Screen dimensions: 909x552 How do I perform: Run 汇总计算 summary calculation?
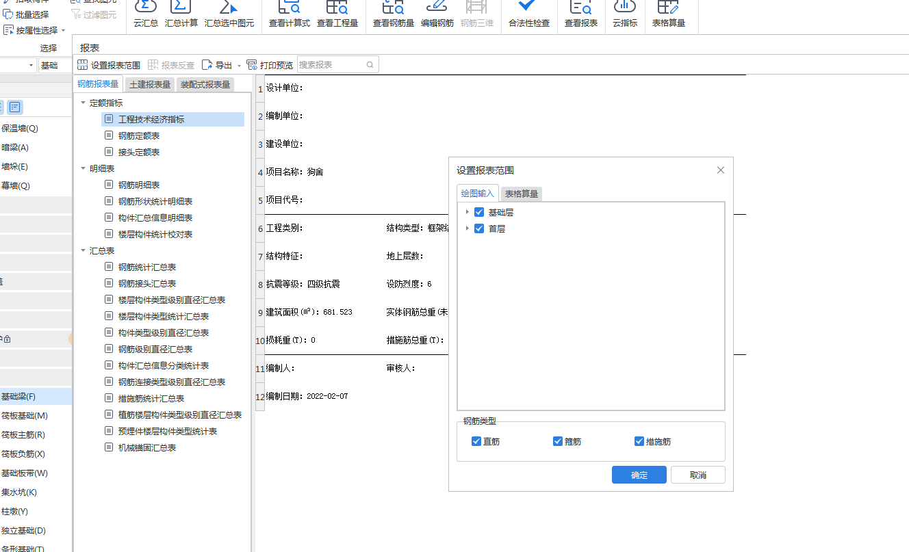coord(181,15)
